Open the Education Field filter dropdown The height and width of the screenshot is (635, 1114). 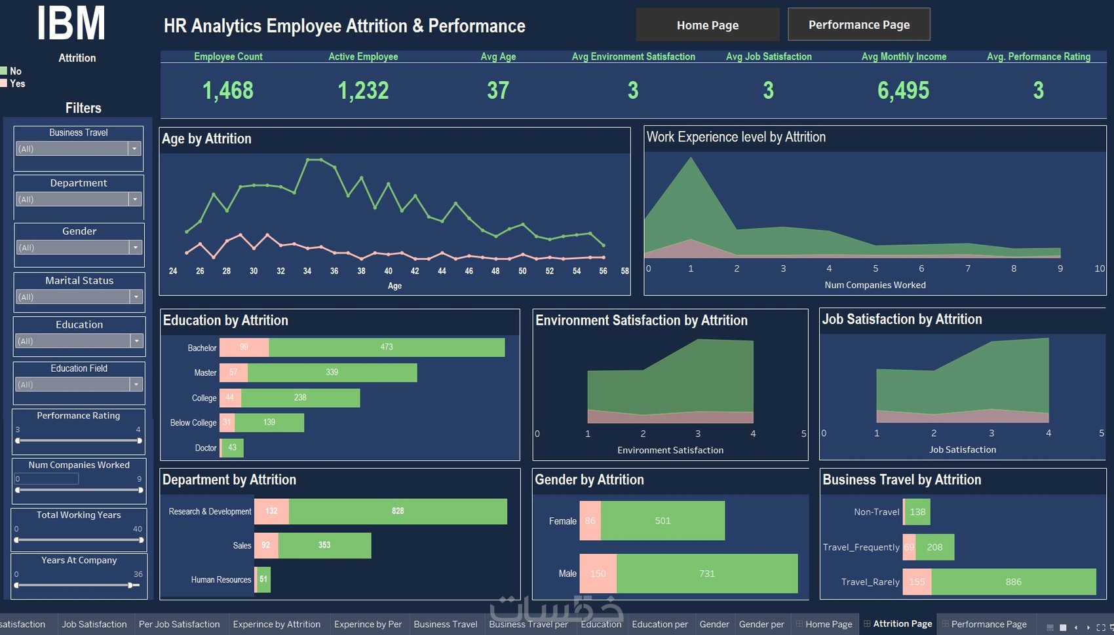[x=136, y=384]
